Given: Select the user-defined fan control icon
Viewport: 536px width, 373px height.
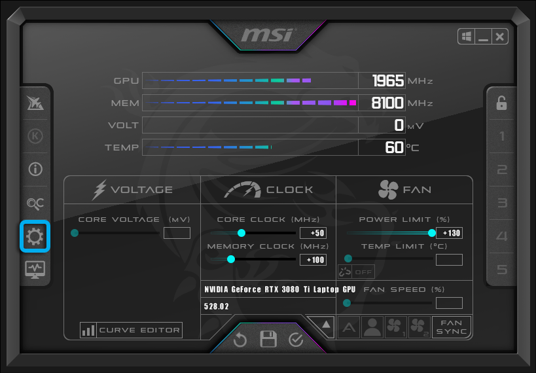Looking at the screenshot, I should pyautogui.click(x=372, y=327).
